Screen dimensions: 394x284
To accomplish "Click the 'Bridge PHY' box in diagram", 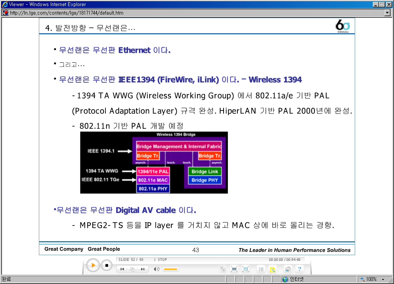I will coord(205,180).
